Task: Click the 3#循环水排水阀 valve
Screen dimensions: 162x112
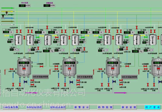Action: tap(109, 85)
